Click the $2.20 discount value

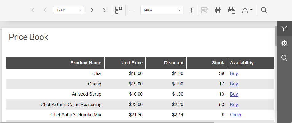coord(178,104)
